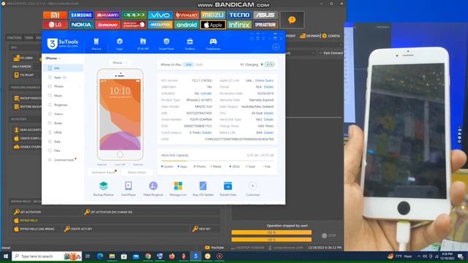Image resolution: width=468 pixels, height=263 pixels.
Task: Open the Apps section in 3uTools header
Action: 119,44
